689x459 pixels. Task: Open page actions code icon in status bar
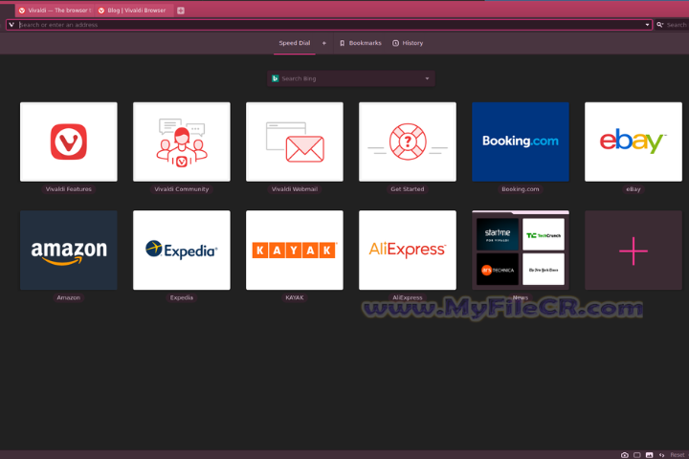(661, 455)
